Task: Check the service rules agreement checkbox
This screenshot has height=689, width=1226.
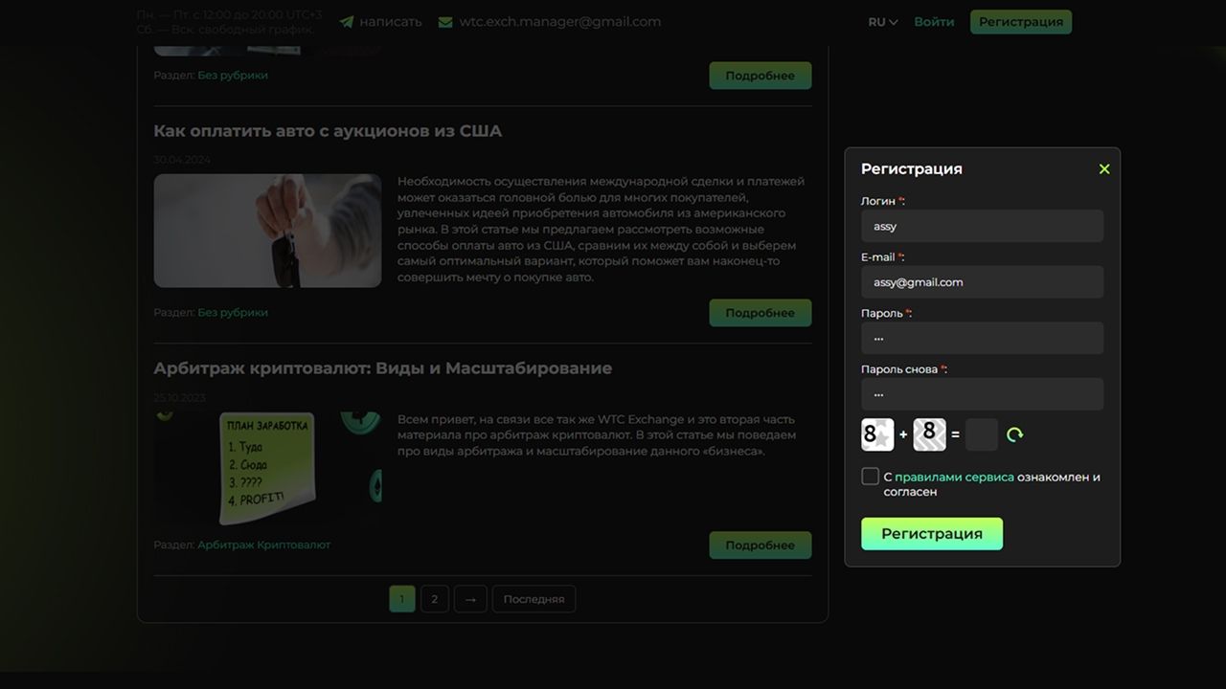Action: coord(870,477)
